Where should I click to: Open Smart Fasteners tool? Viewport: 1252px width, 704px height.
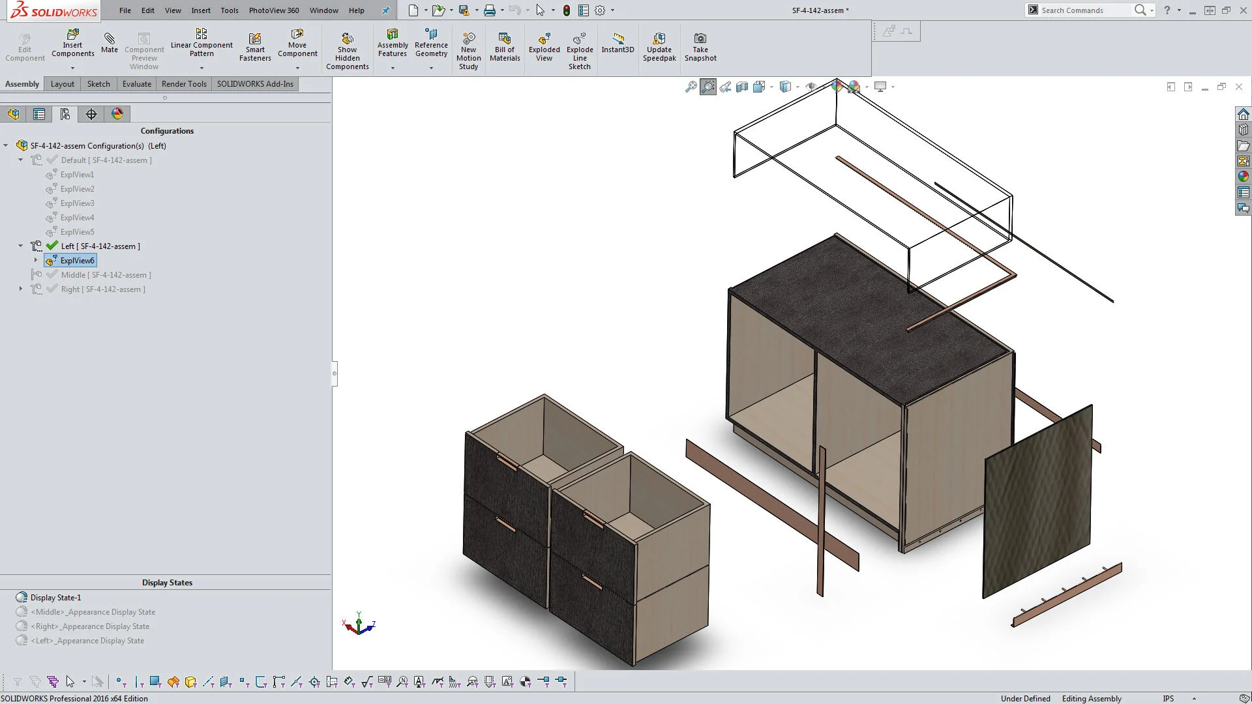pos(255,38)
